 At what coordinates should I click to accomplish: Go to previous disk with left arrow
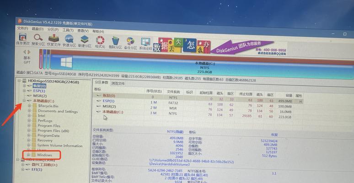[25, 52]
